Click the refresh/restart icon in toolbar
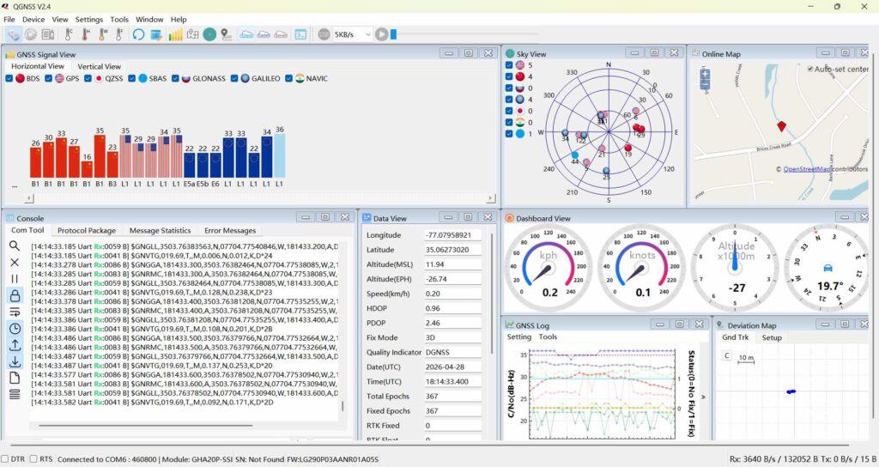The width and height of the screenshot is (879, 467). (x=138, y=34)
